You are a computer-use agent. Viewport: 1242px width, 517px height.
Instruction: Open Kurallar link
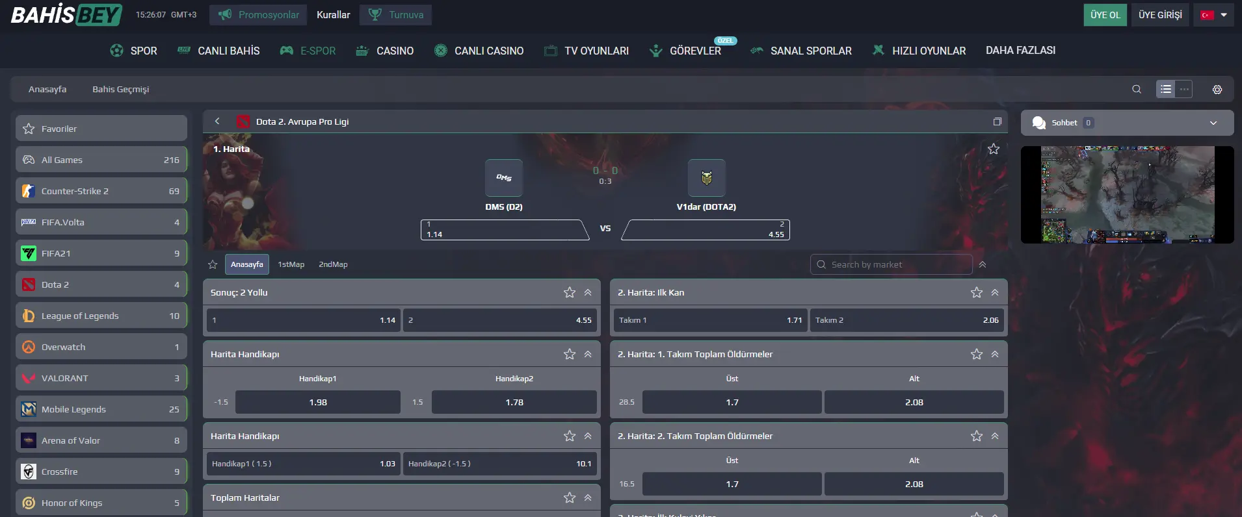point(333,14)
